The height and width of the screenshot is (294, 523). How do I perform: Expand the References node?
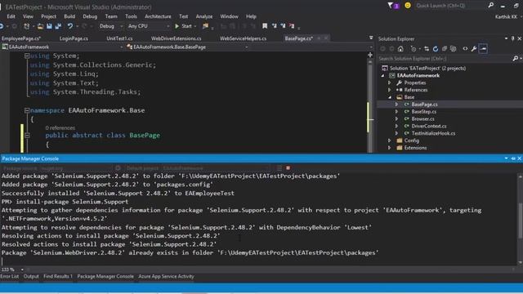[389, 90]
